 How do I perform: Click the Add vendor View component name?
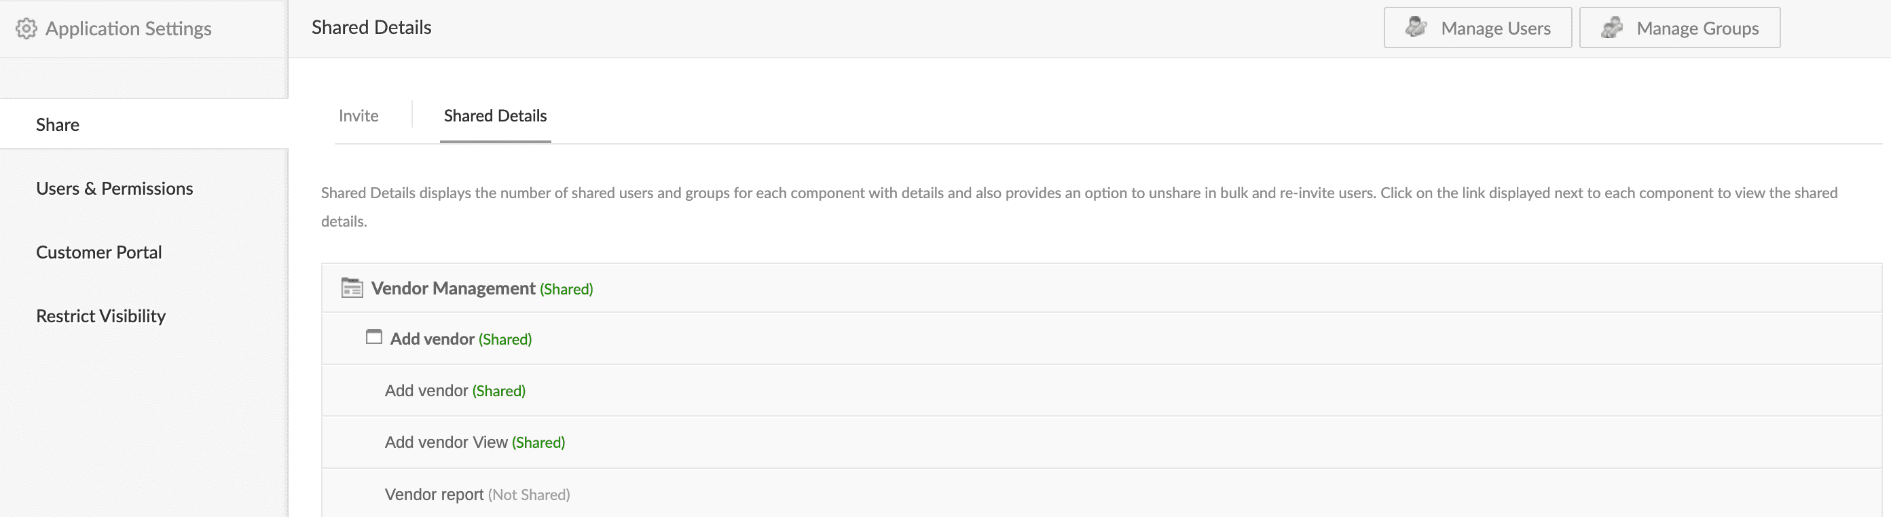[x=446, y=442]
